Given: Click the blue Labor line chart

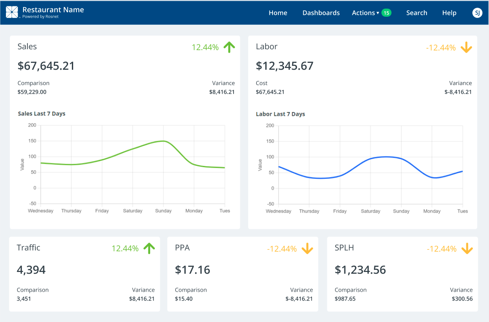Looking at the screenshot, I should pos(370,159).
